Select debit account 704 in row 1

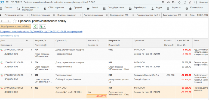[36, 50]
